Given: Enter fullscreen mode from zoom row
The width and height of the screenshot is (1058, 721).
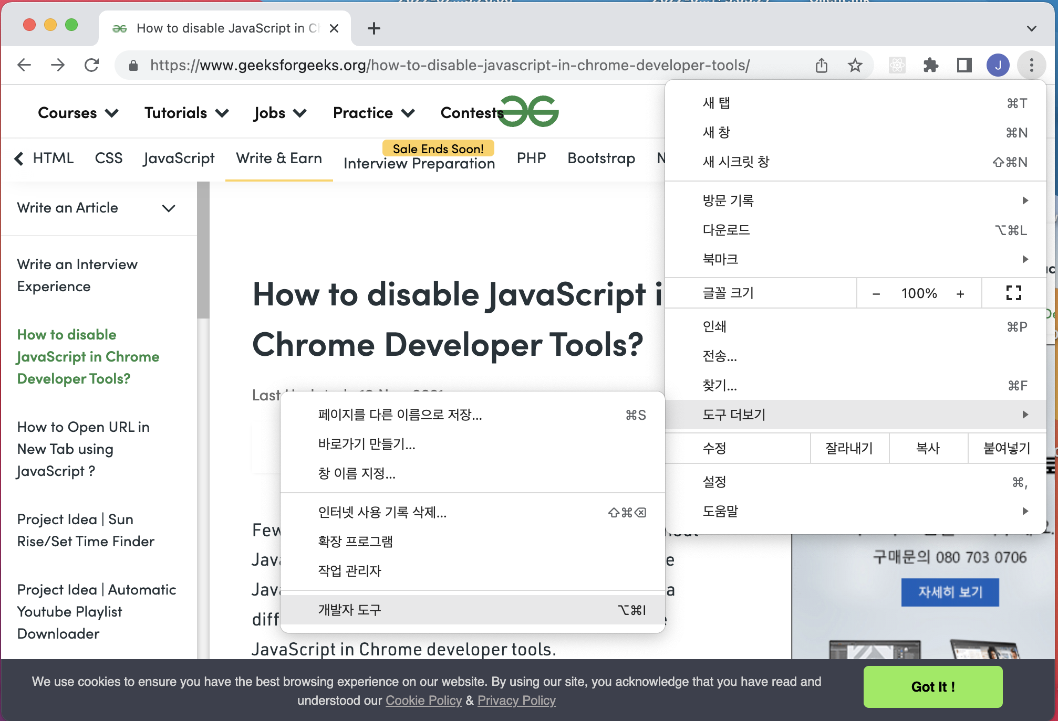Looking at the screenshot, I should pos(1013,293).
